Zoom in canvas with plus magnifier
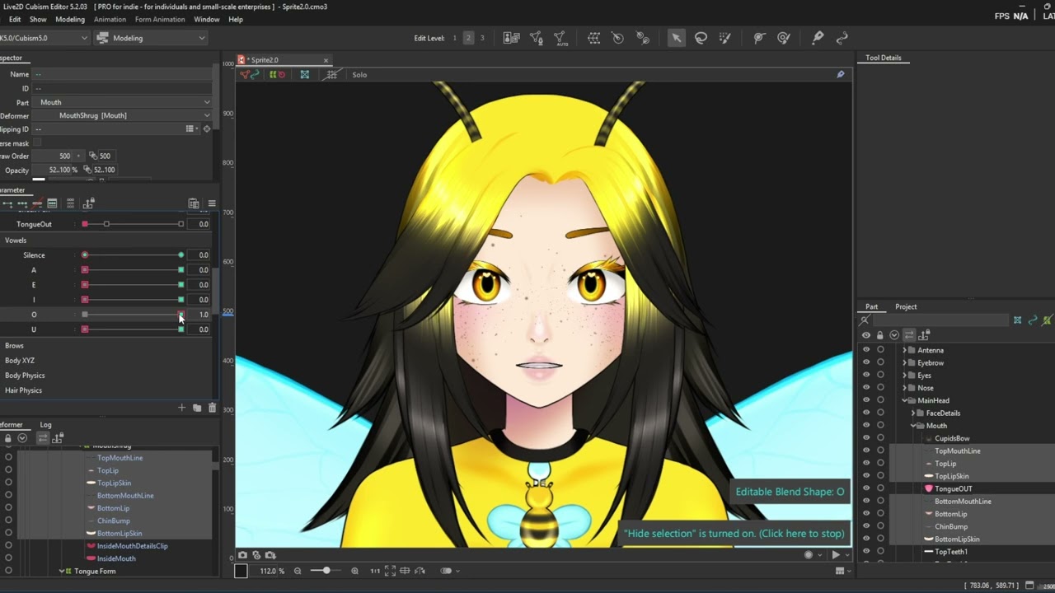The width and height of the screenshot is (1055, 593). point(354,571)
